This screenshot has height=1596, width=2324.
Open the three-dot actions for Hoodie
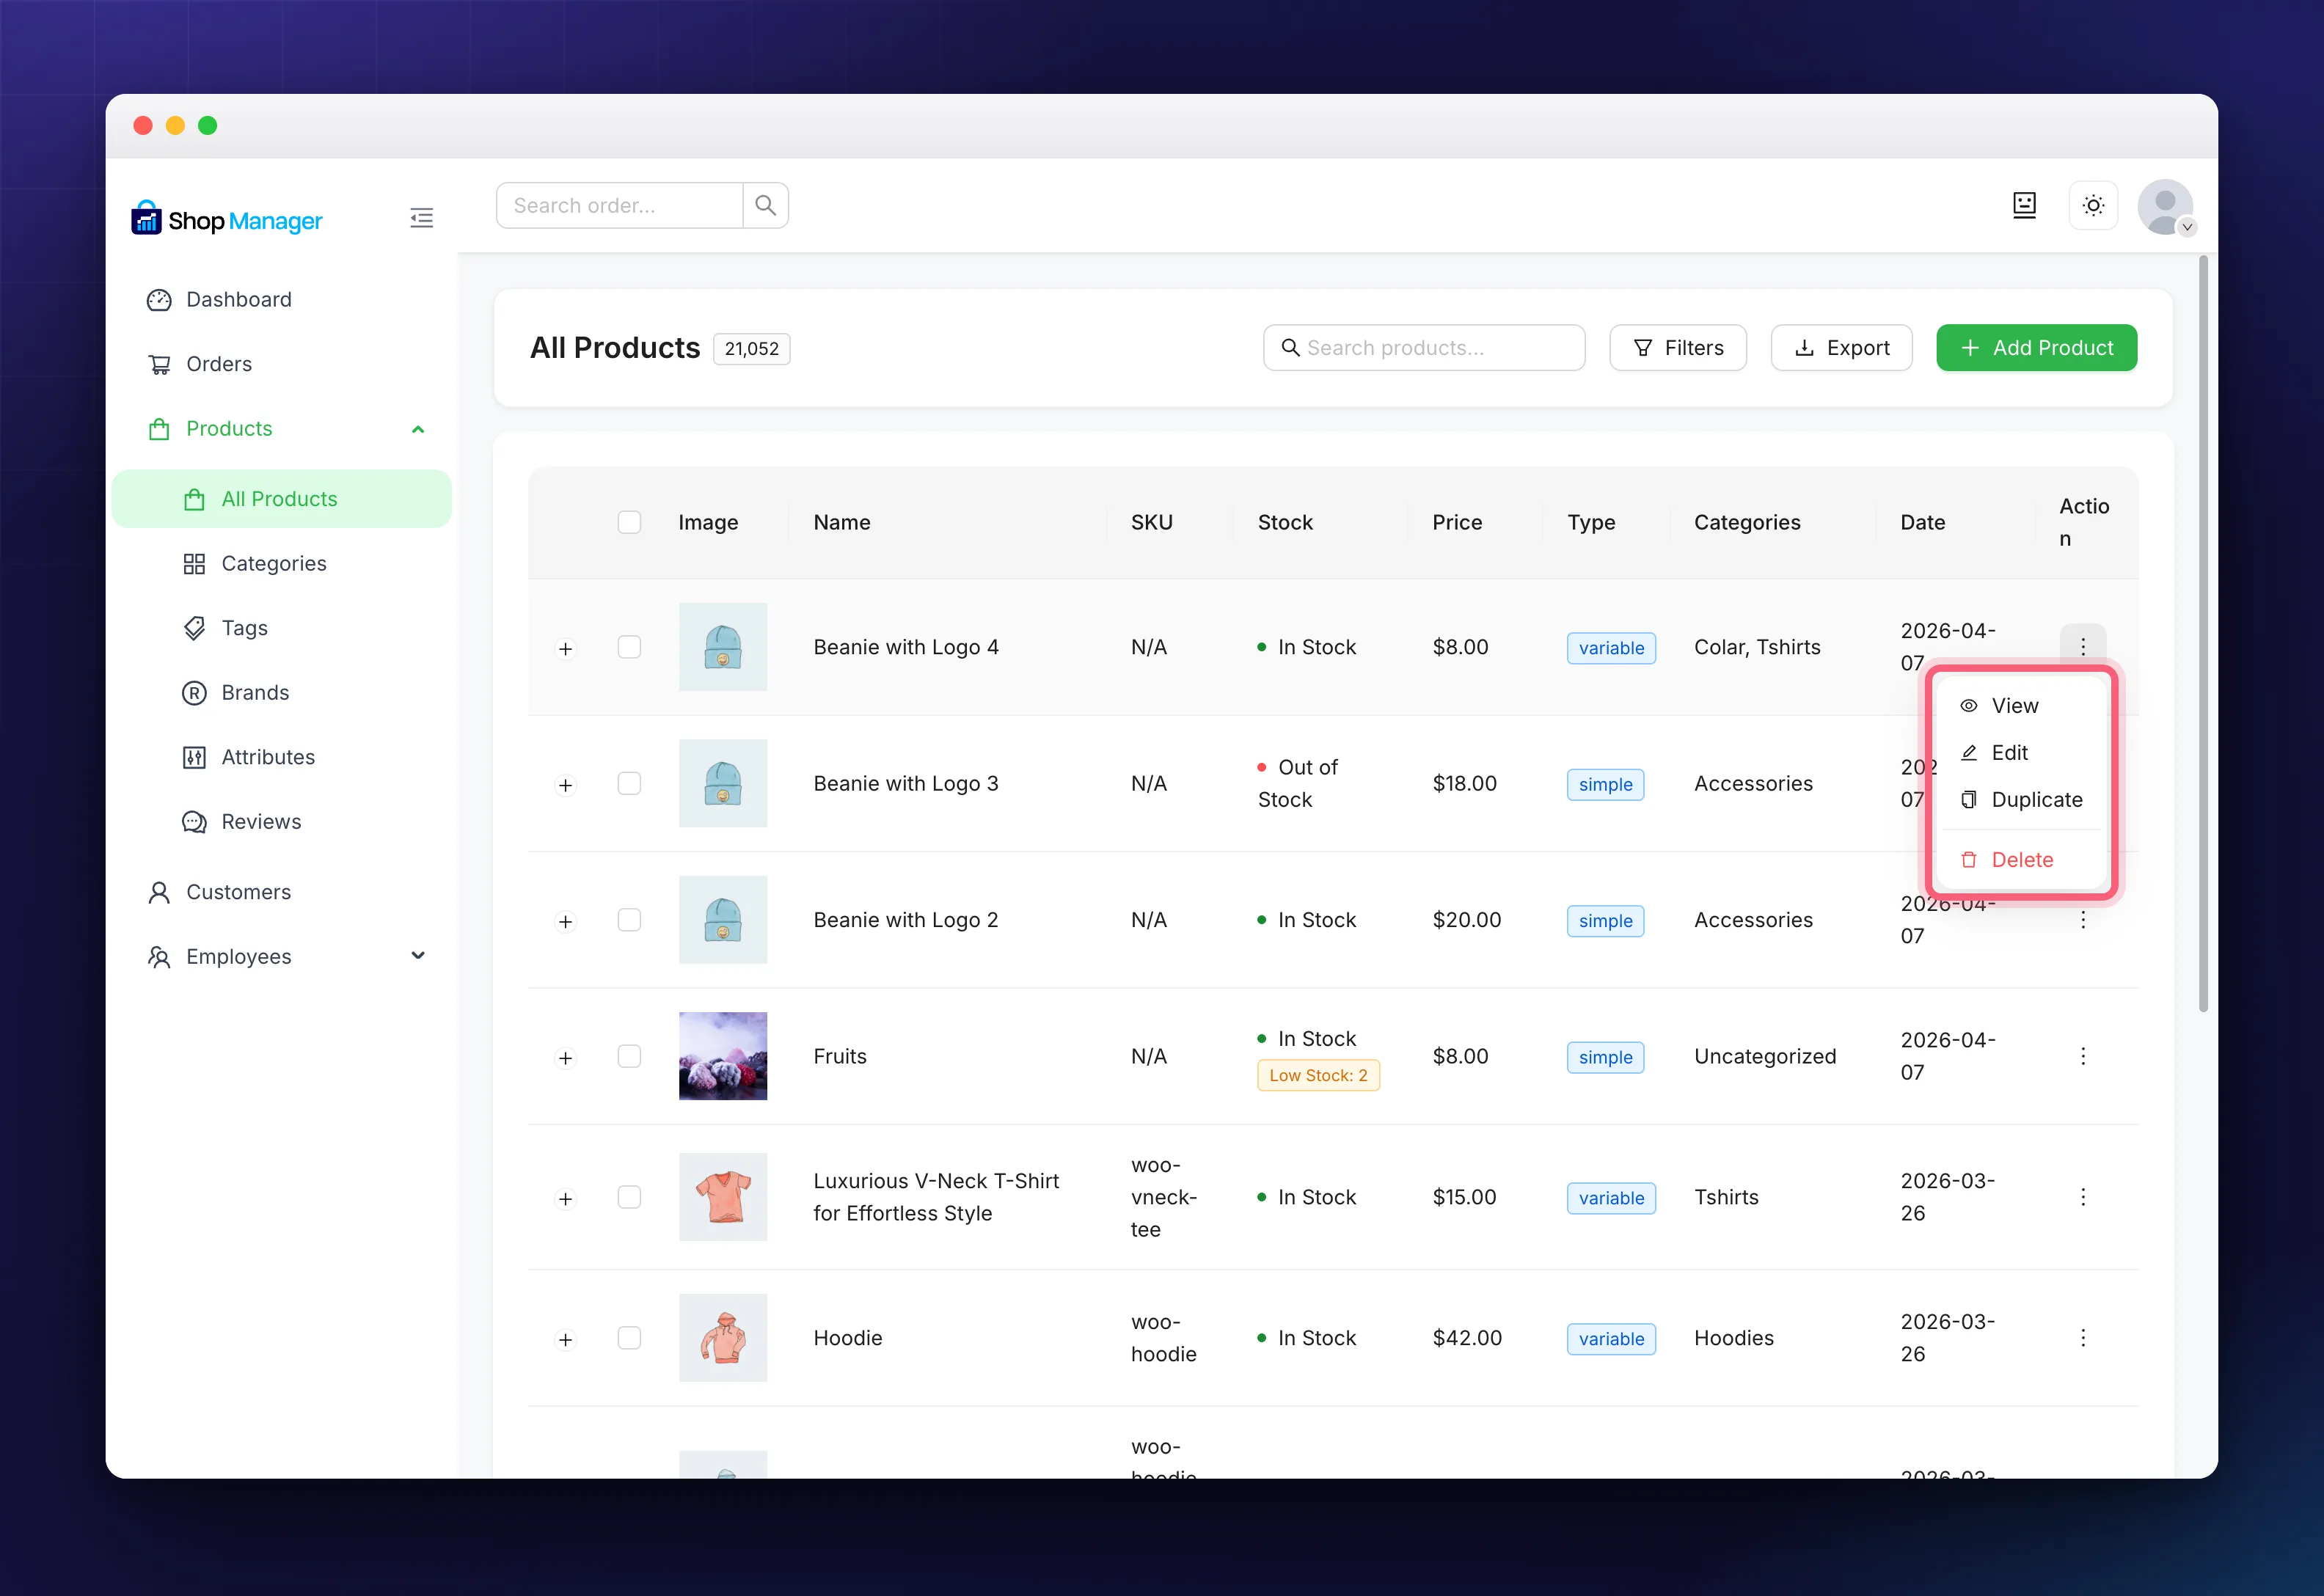[2083, 1338]
